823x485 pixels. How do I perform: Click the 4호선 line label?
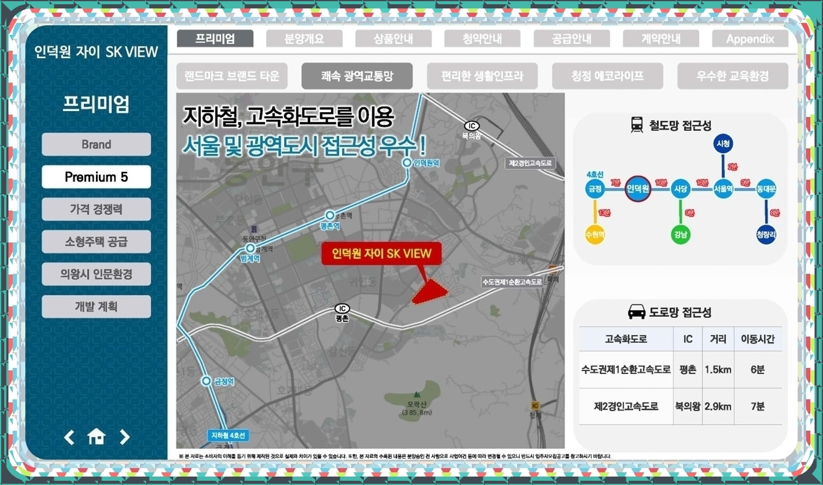[x=594, y=174]
